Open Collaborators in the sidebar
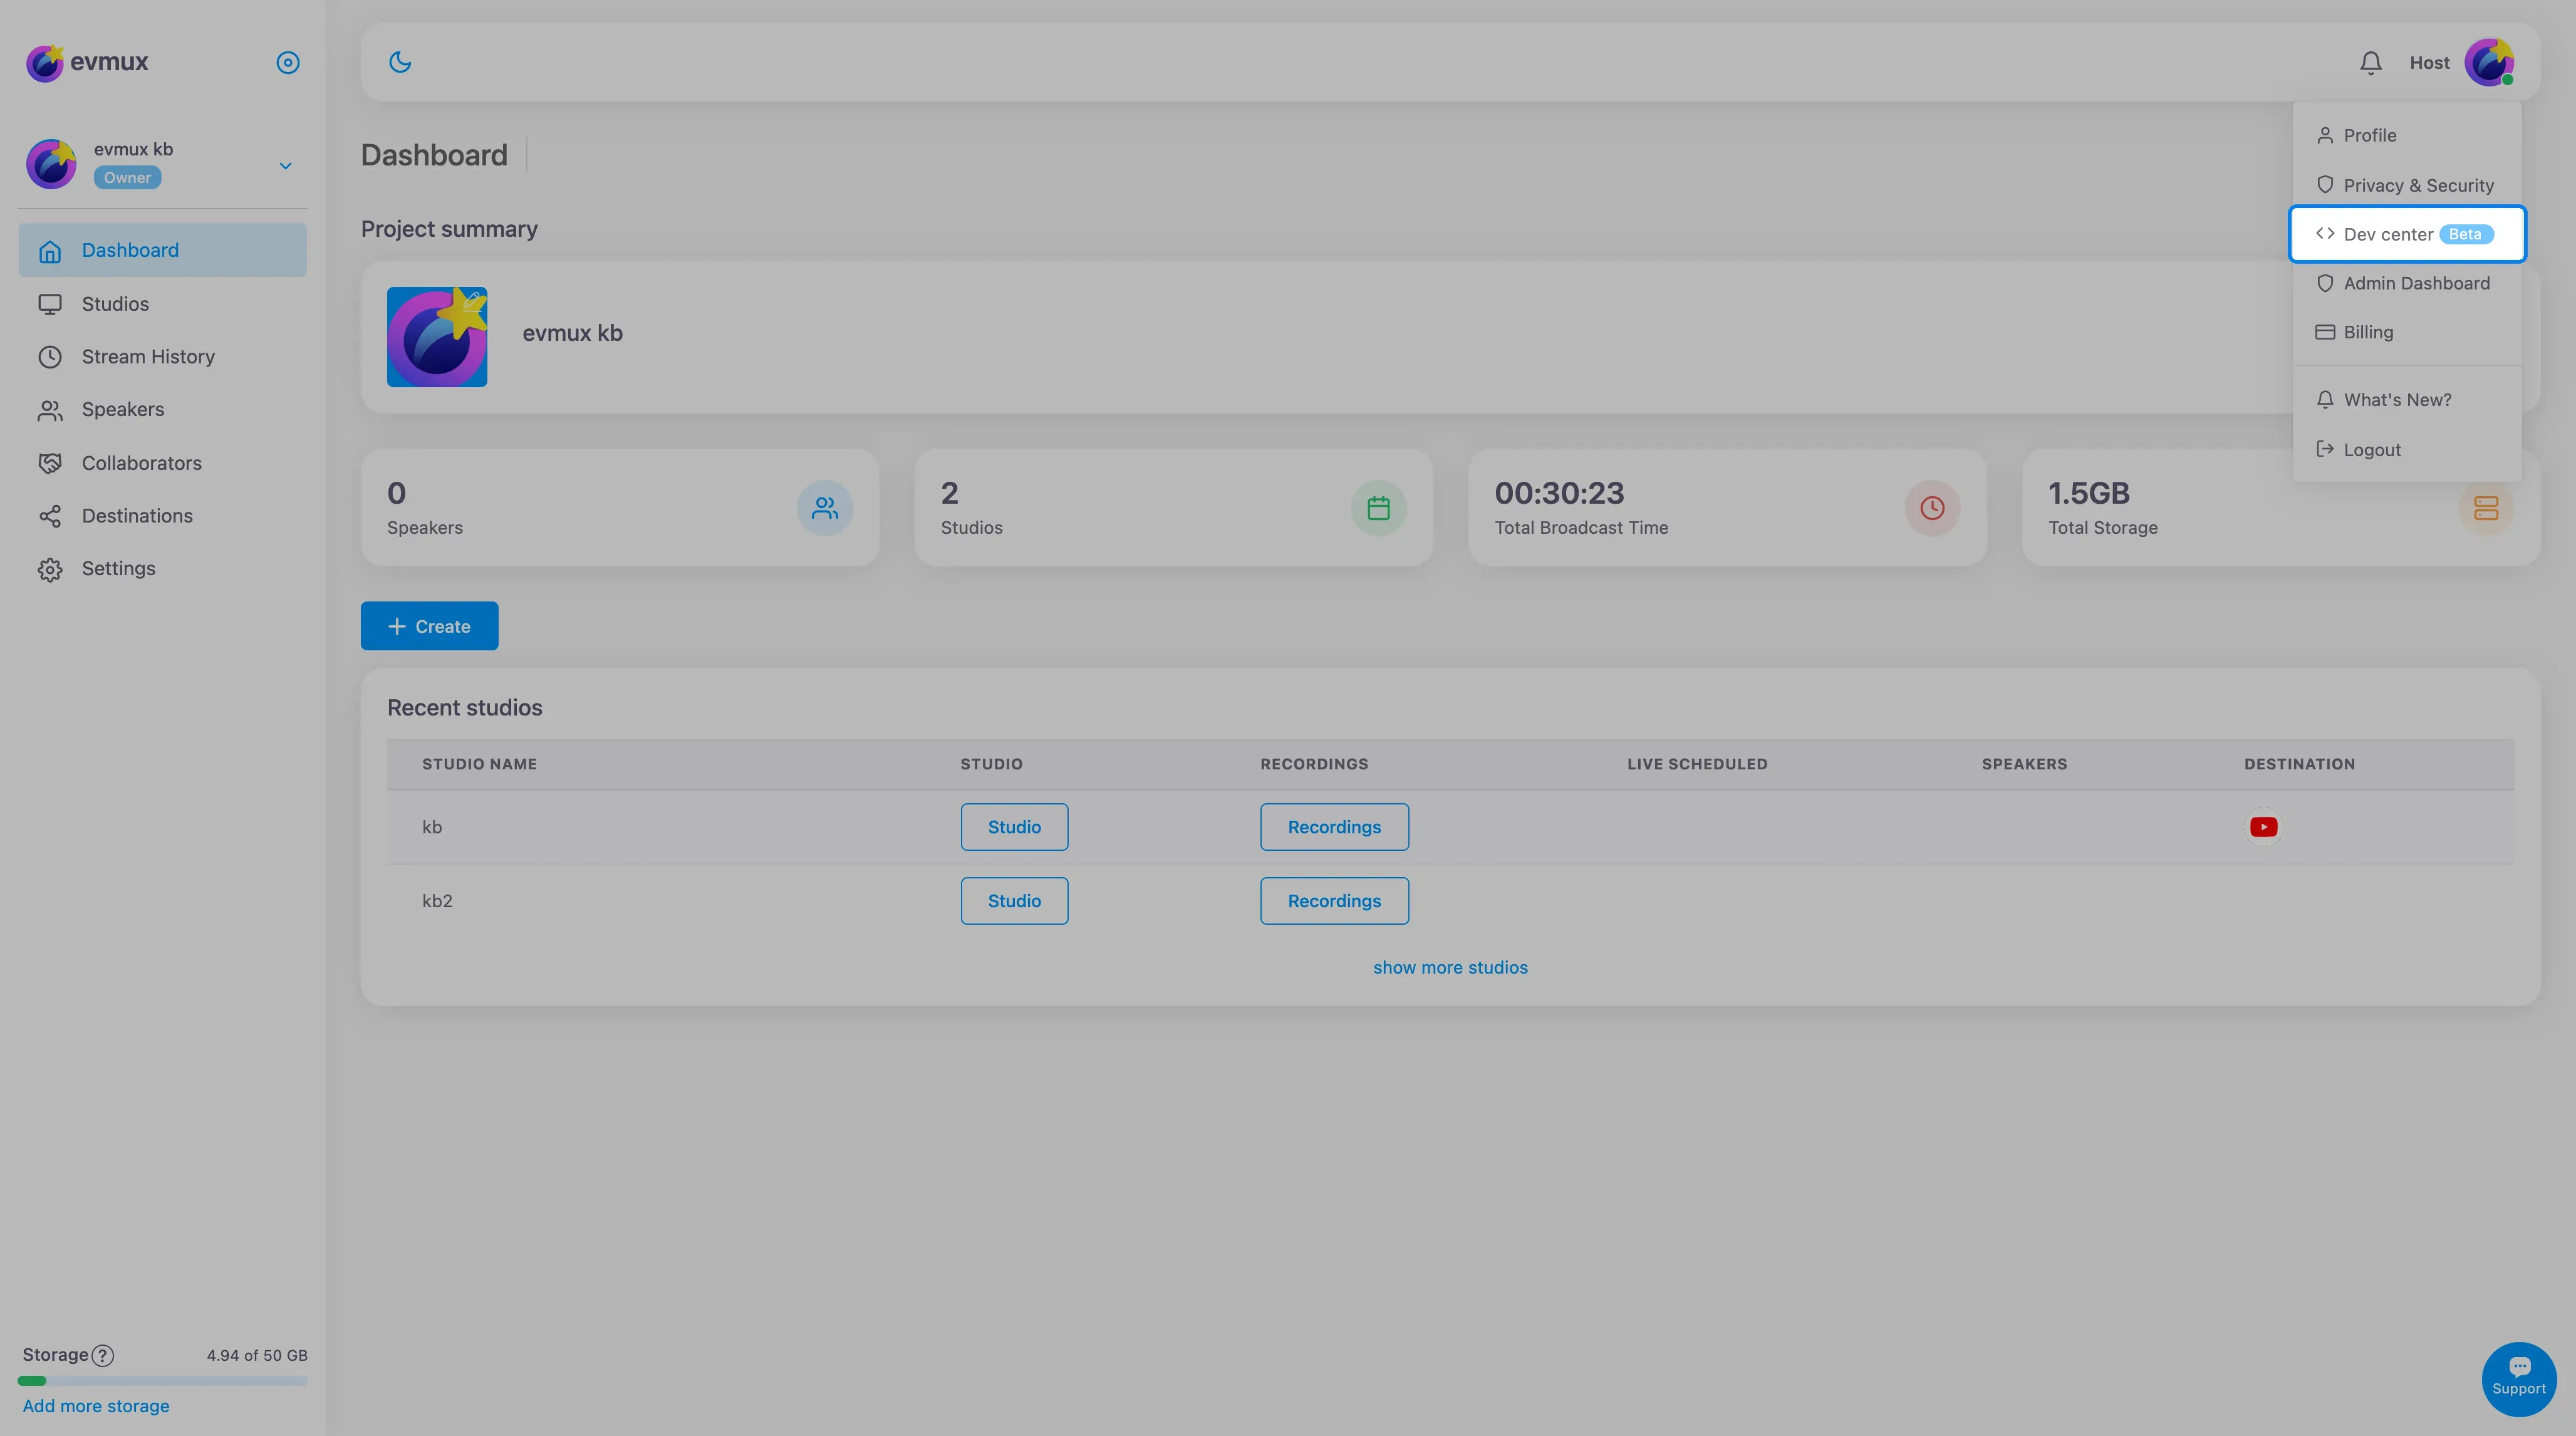The image size is (2576, 1436). 162,463
